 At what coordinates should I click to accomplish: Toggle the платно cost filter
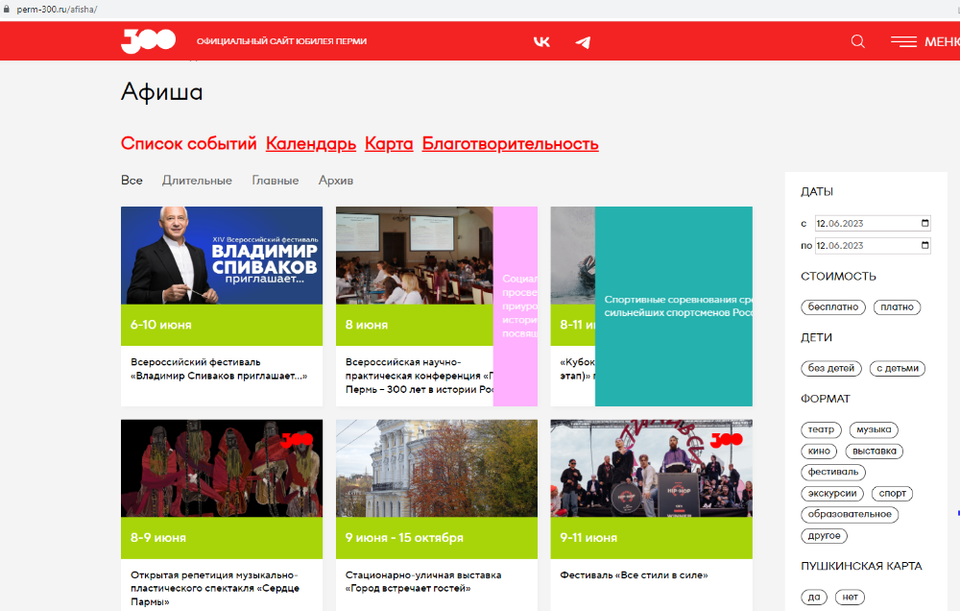[x=897, y=307]
